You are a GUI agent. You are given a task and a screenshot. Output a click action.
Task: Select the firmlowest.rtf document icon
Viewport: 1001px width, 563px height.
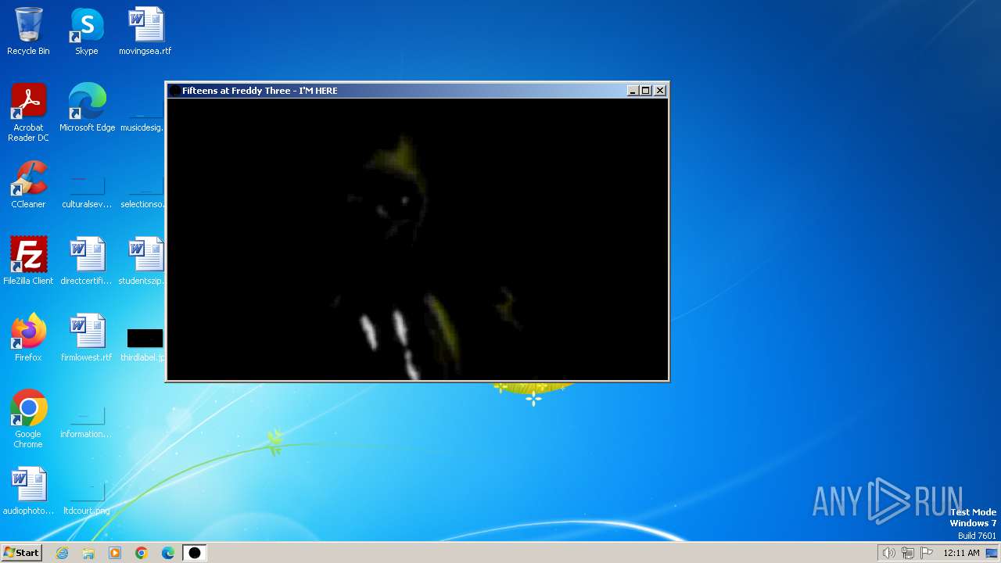(87, 338)
